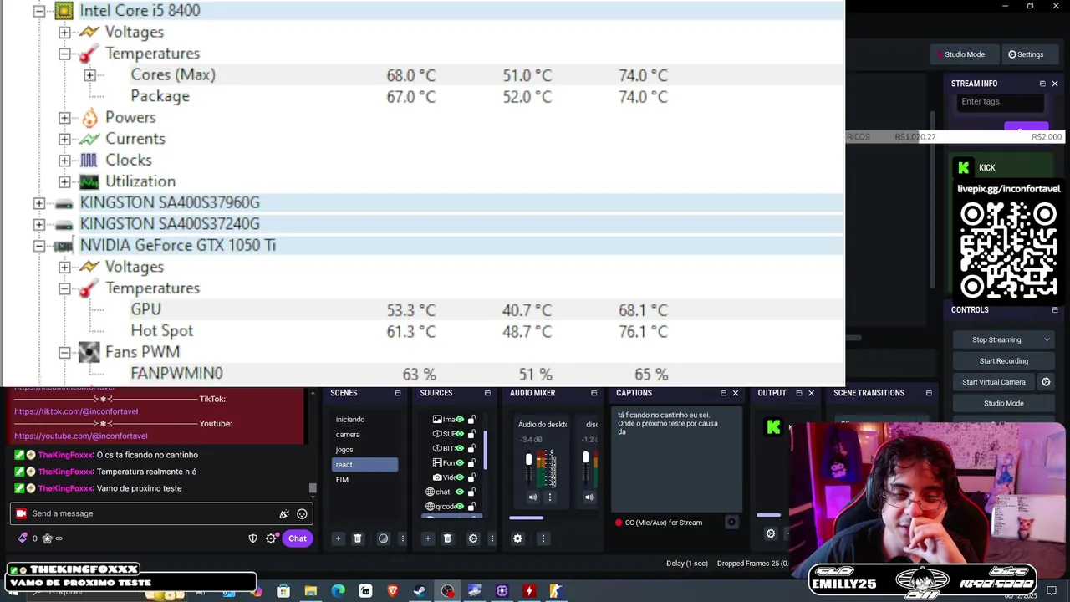Toggle visibility of the BIT source
This screenshot has width=1070, height=602.
(460, 448)
